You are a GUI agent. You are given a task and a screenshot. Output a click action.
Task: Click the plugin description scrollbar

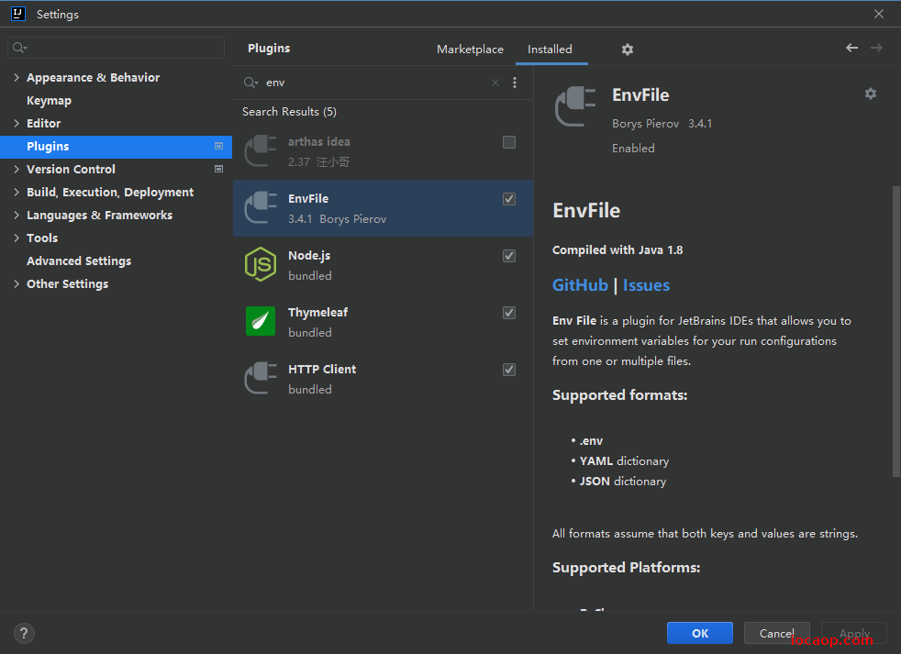tap(895, 331)
